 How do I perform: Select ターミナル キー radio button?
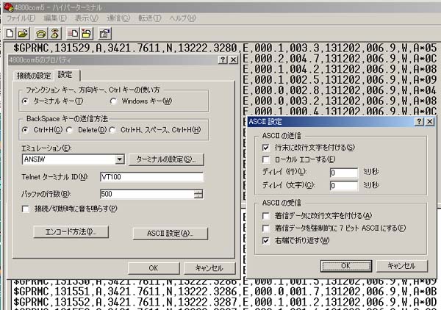[25, 101]
